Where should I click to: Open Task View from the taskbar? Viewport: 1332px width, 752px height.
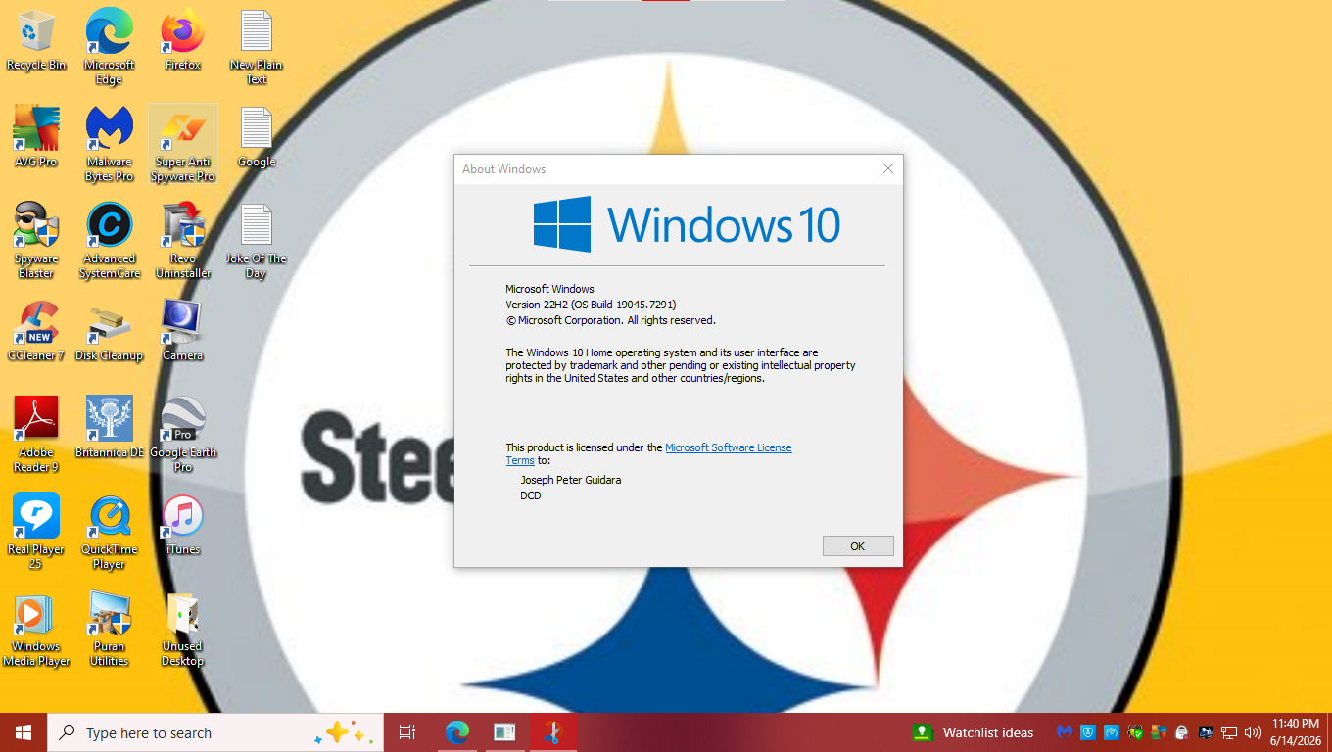407,732
